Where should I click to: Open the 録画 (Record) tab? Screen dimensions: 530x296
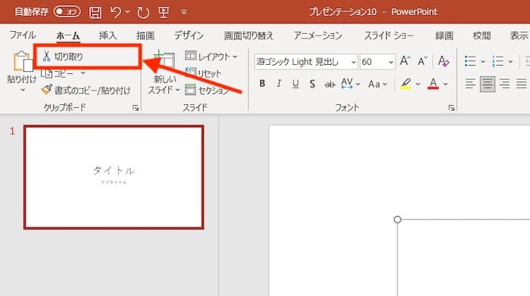[x=444, y=35]
